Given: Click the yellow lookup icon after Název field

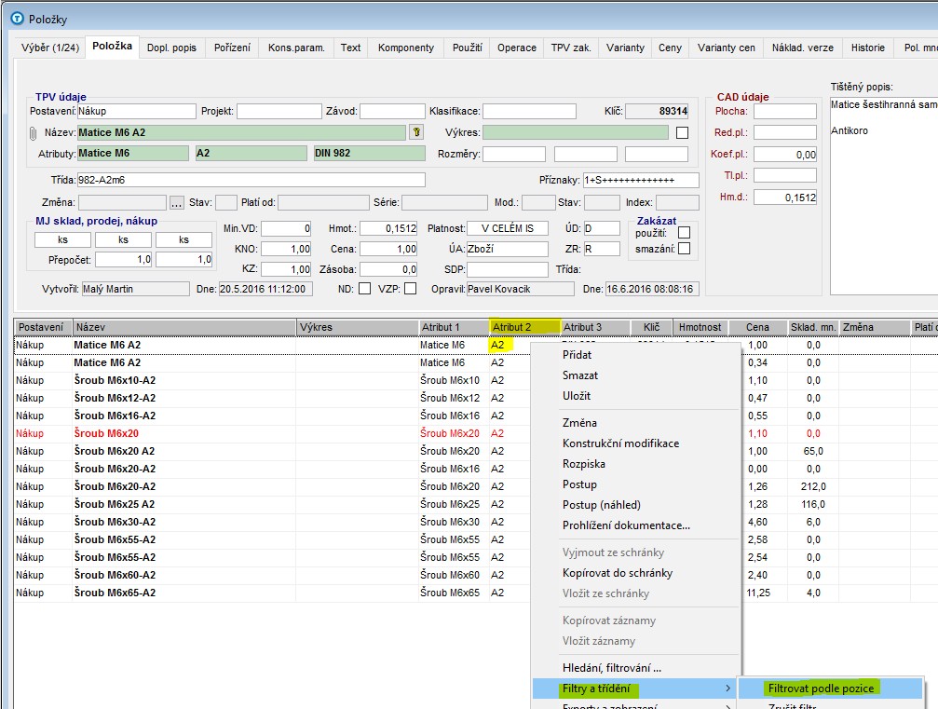Looking at the screenshot, I should (417, 132).
